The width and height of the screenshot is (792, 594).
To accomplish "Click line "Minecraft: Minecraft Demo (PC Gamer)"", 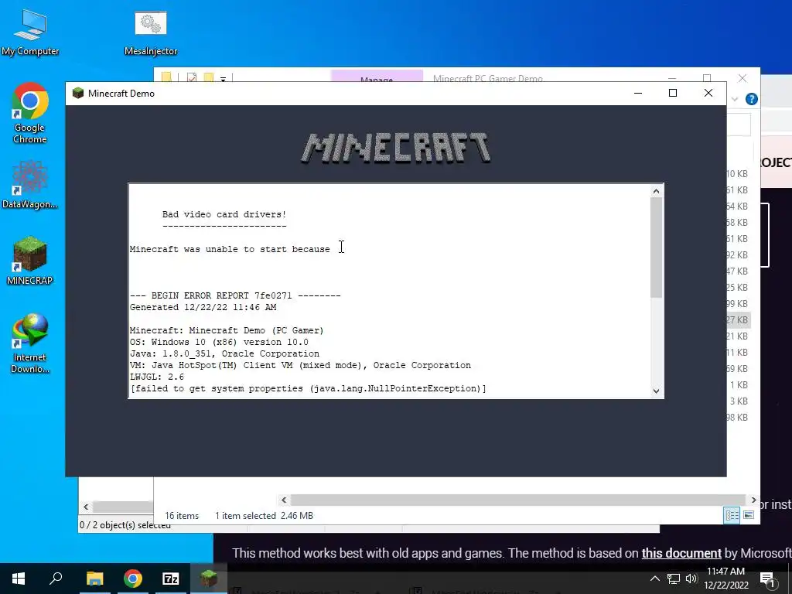I will pyautogui.click(x=227, y=330).
